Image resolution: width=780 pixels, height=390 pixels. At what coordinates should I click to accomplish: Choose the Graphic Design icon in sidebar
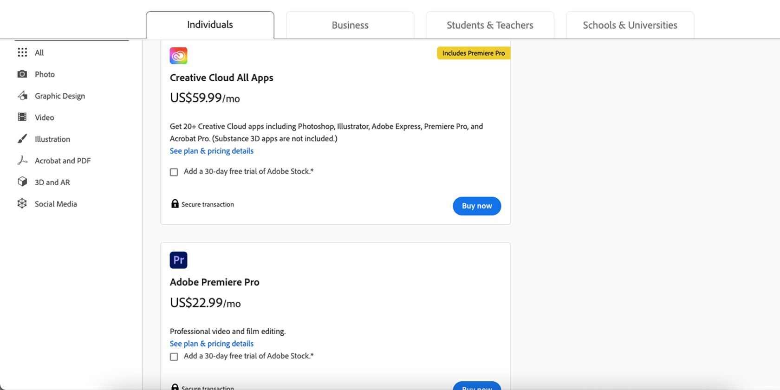pyautogui.click(x=22, y=96)
